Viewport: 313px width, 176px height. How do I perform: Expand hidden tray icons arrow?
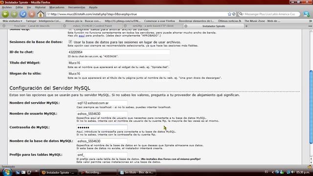coord(273,172)
